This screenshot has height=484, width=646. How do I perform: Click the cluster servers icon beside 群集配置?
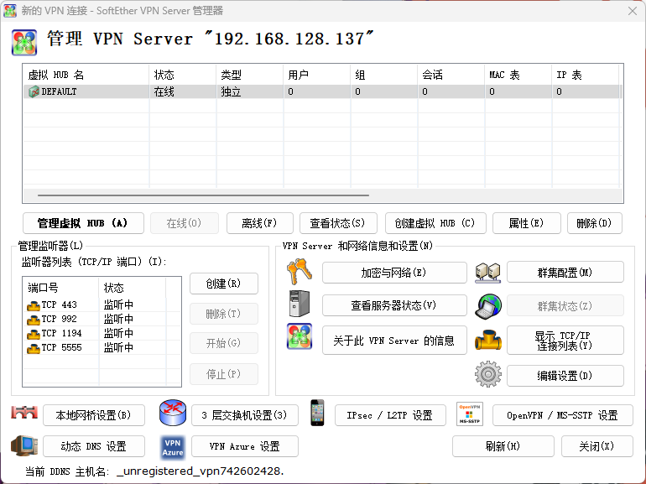click(x=487, y=273)
